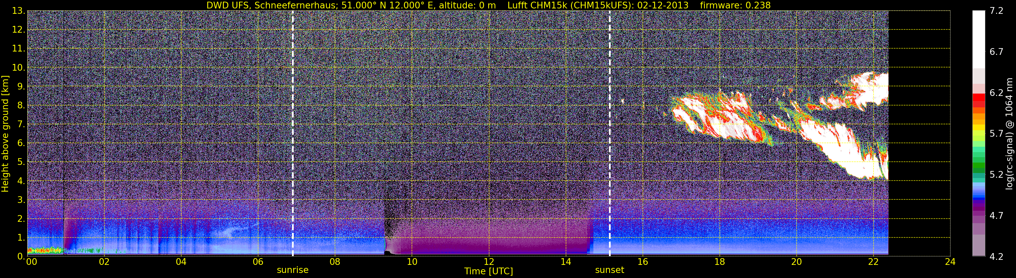Viewport: 1016px width, 278px height.
Task: Click the 'Height above ground [km]' axis label
Action: (5, 134)
